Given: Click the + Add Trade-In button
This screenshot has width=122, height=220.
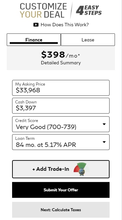Looking at the screenshot, I should coord(61,169).
